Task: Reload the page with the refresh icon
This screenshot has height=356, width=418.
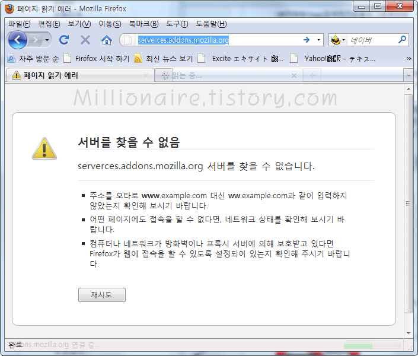Action: point(64,40)
